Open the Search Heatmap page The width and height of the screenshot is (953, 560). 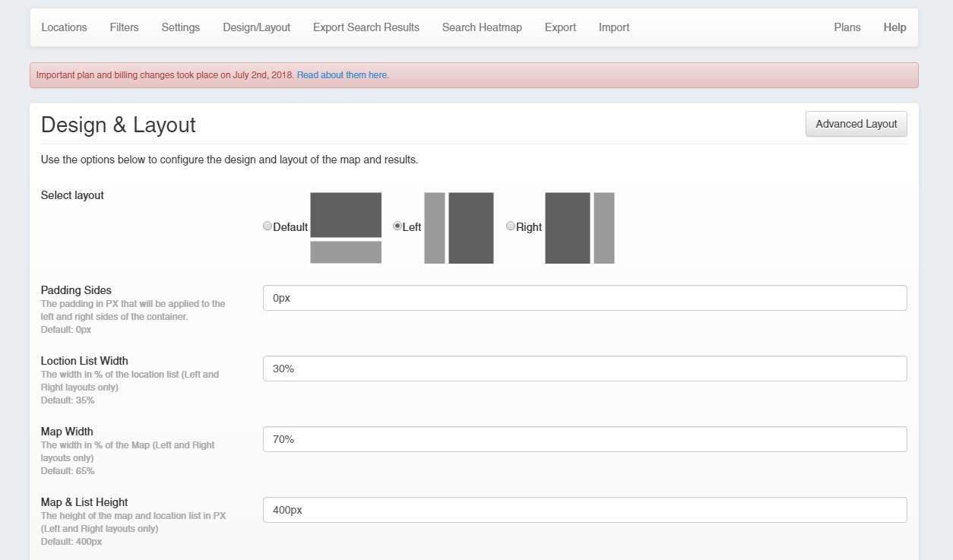tap(482, 27)
